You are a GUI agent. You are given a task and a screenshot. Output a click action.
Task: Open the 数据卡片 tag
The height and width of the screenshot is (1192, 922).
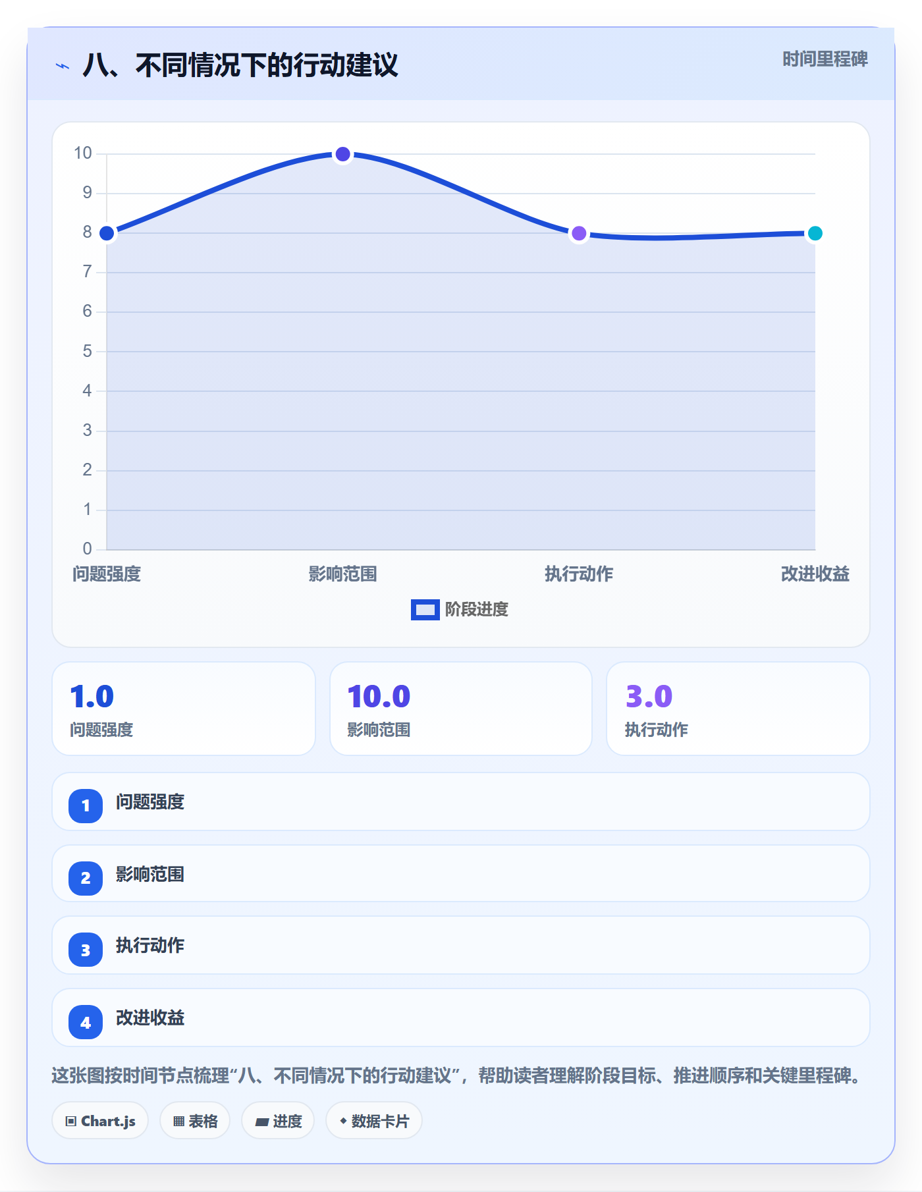[374, 1120]
